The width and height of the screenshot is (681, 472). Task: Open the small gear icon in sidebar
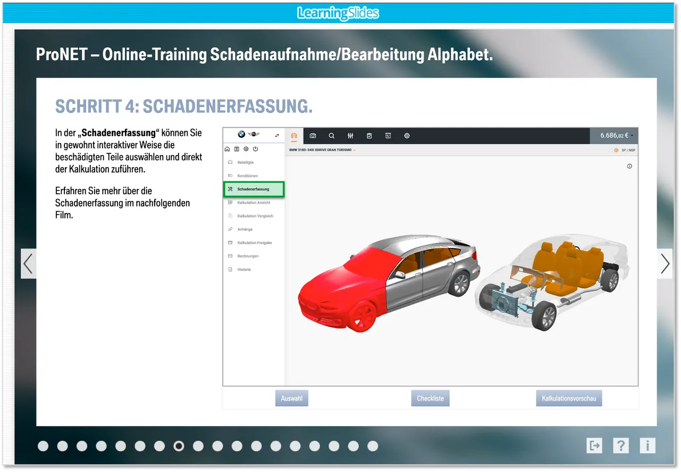(x=246, y=149)
